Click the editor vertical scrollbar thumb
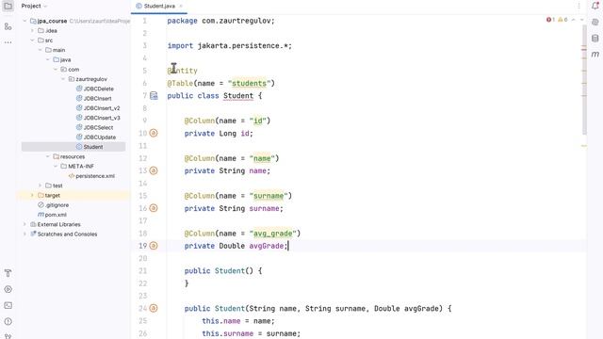 (584, 80)
